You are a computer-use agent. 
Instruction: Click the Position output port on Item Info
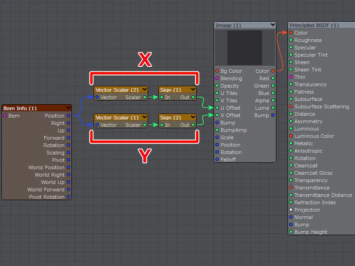[x=69, y=116]
